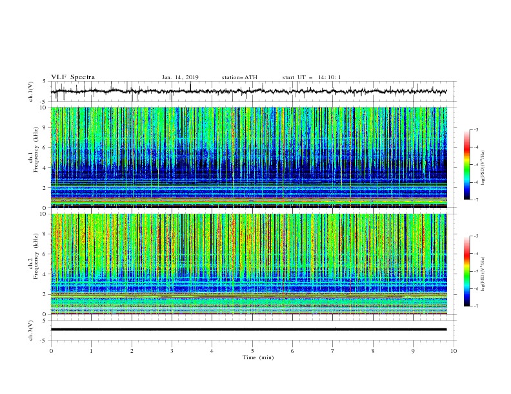The image size is (511, 394).
Task: Click the ch.3 flat voltage trace
Action: pyautogui.click(x=248, y=330)
